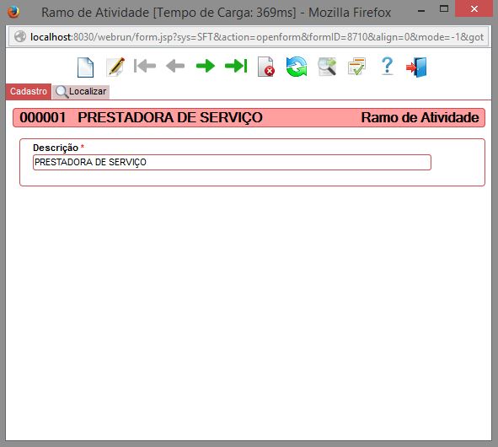
Task: Click into the Descrição text field
Action: (x=232, y=163)
